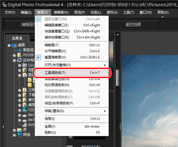Image resolution: width=178 pixels, height=147 pixels.
Task: Click the 编辑图像 toolbar button
Action: [x=20, y=25]
